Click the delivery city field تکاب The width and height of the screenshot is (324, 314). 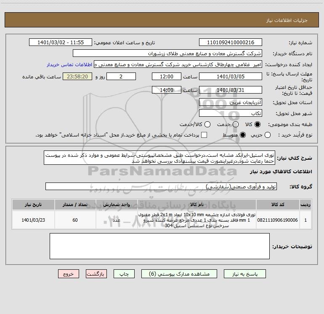point(231,113)
